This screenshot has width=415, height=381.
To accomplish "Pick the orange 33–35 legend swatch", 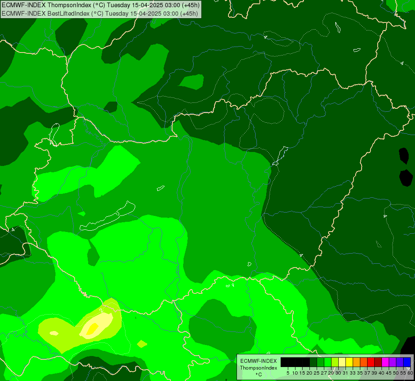I will [356, 362].
